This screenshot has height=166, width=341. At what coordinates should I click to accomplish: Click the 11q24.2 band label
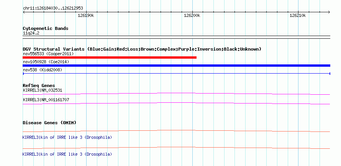click(x=31, y=33)
